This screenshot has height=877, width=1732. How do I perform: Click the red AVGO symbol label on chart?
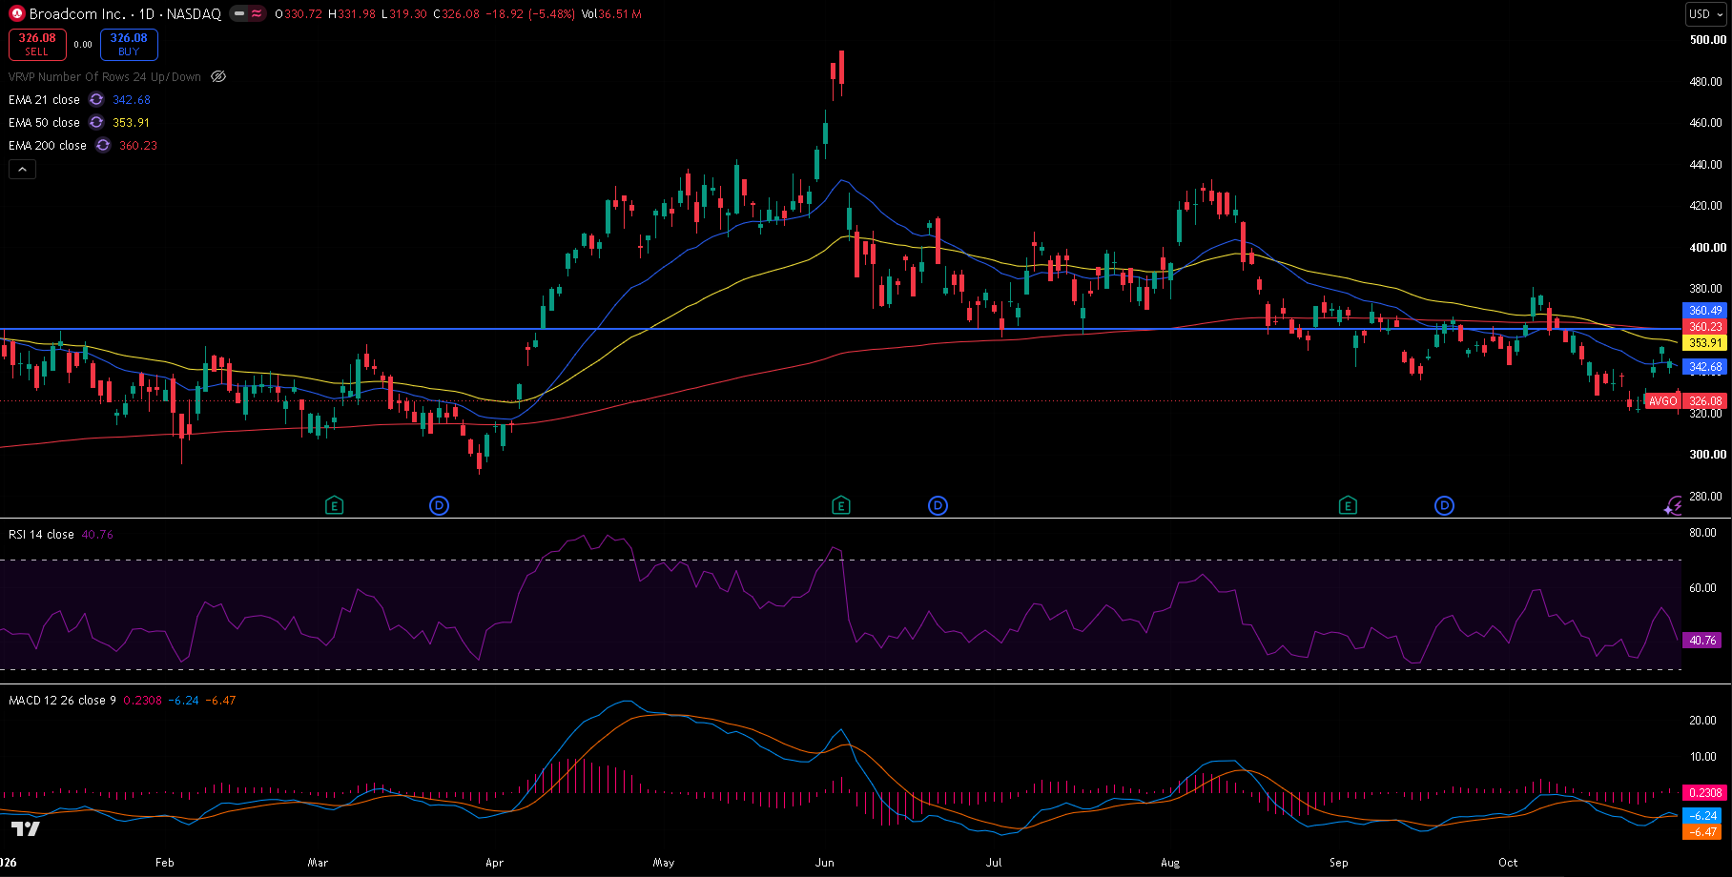pos(1663,401)
